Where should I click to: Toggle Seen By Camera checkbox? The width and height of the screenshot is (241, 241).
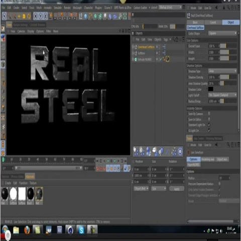pos(209,113)
